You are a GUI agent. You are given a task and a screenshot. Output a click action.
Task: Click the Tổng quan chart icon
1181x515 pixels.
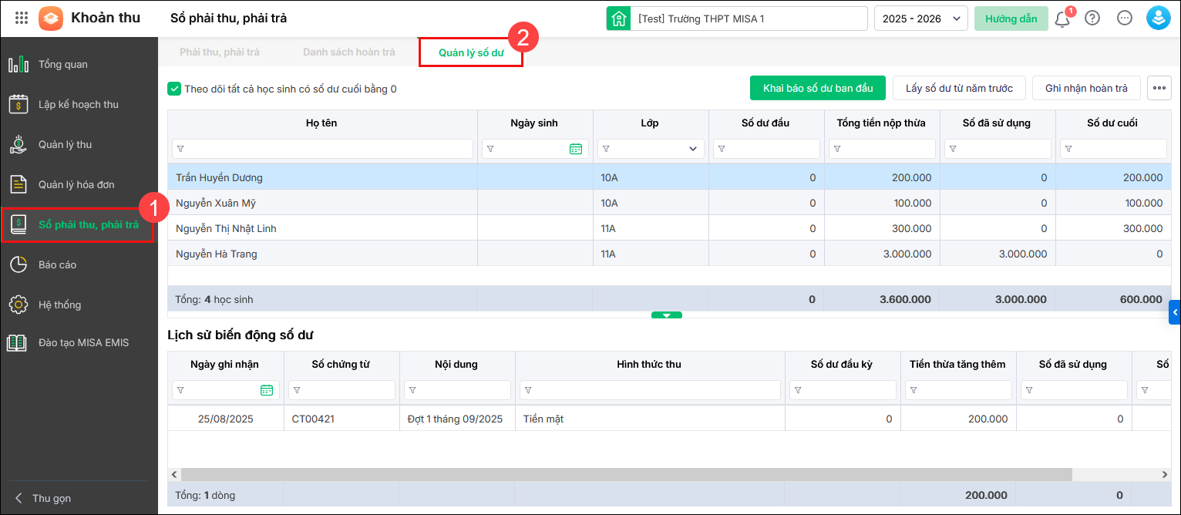tap(19, 64)
